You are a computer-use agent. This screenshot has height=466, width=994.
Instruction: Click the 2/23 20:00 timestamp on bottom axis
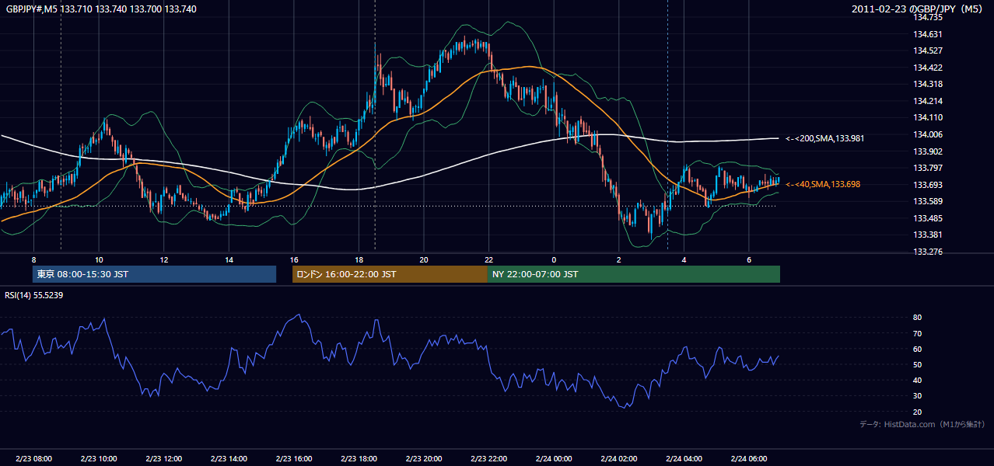tap(424, 459)
